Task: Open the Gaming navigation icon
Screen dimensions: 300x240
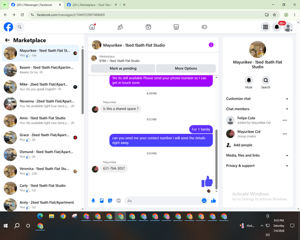Action: (x=204, y=27)
